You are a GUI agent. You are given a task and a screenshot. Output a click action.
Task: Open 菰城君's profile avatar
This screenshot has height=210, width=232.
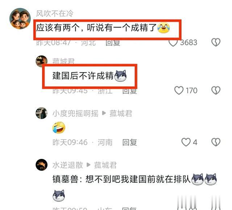42,61
